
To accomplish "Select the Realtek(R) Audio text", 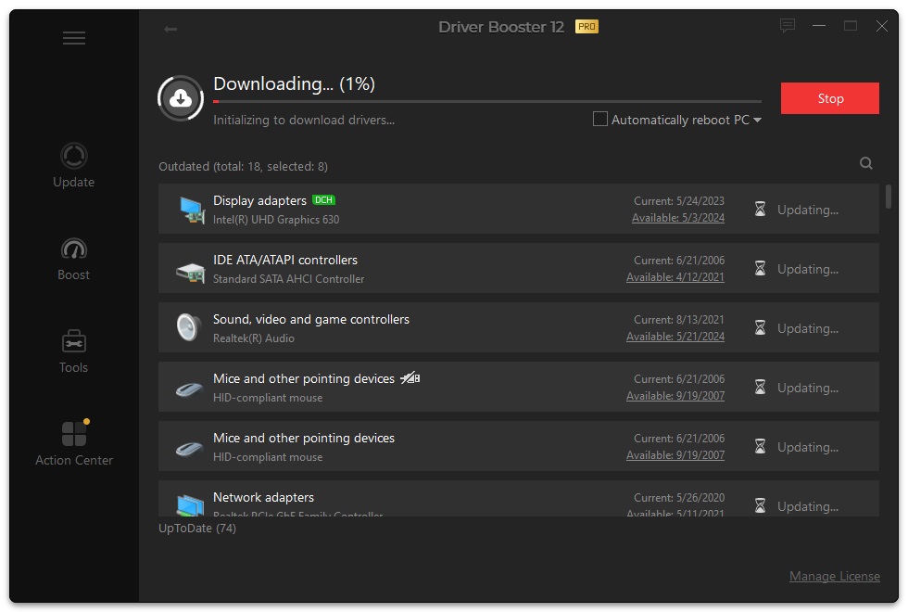I will tap(254, 338).
